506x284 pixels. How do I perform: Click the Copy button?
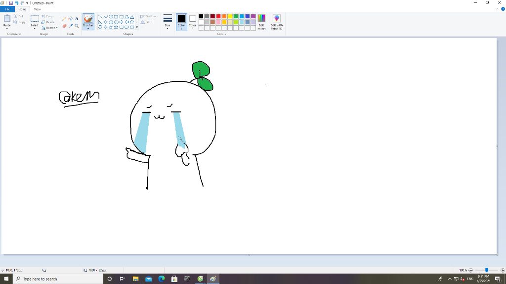click(x=19, y=22)
